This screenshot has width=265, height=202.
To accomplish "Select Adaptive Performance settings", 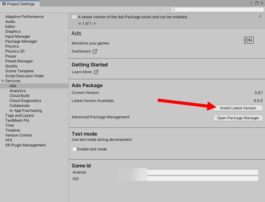I will pos(24,17).
